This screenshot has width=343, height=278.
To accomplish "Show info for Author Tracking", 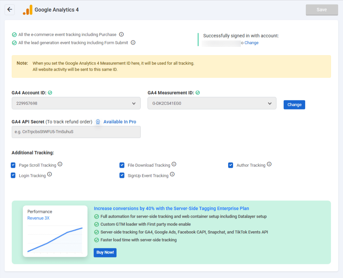I will [x=269, y=164].
